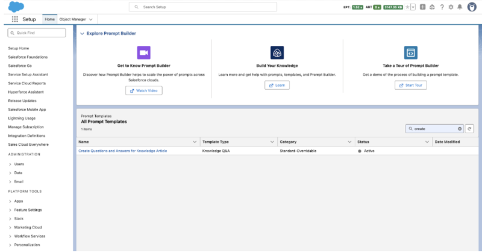Open the notifications bell
The width and height of the screenshot is (482, 252).
click(x=460, y=7)
